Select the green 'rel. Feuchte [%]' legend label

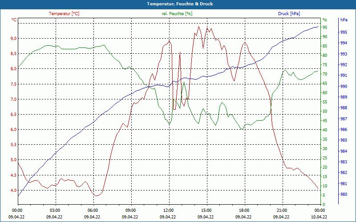[x=177, y=14]
